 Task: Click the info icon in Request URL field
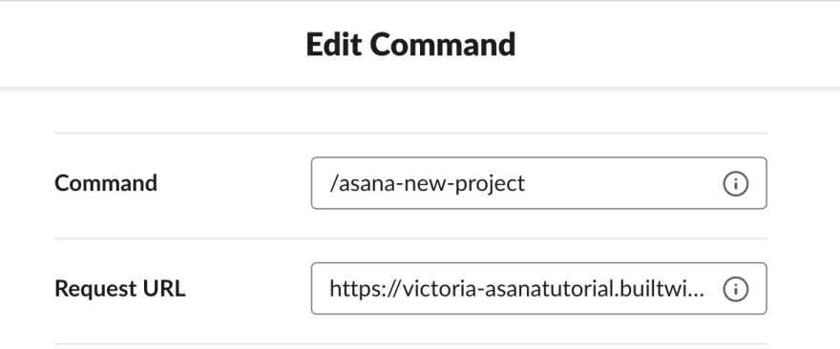736,289
